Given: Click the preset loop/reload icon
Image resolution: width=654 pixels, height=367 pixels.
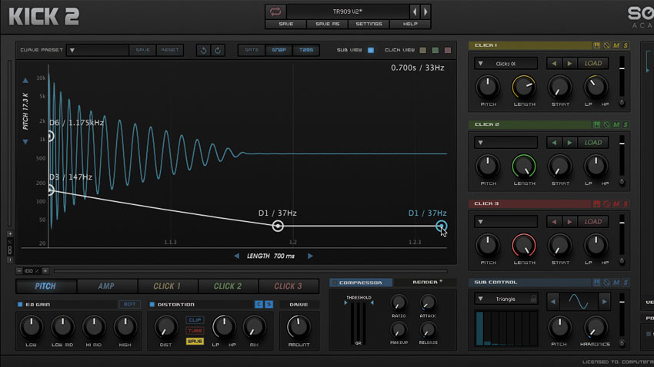Looking at the screenshot, I should tap(275, 12).
